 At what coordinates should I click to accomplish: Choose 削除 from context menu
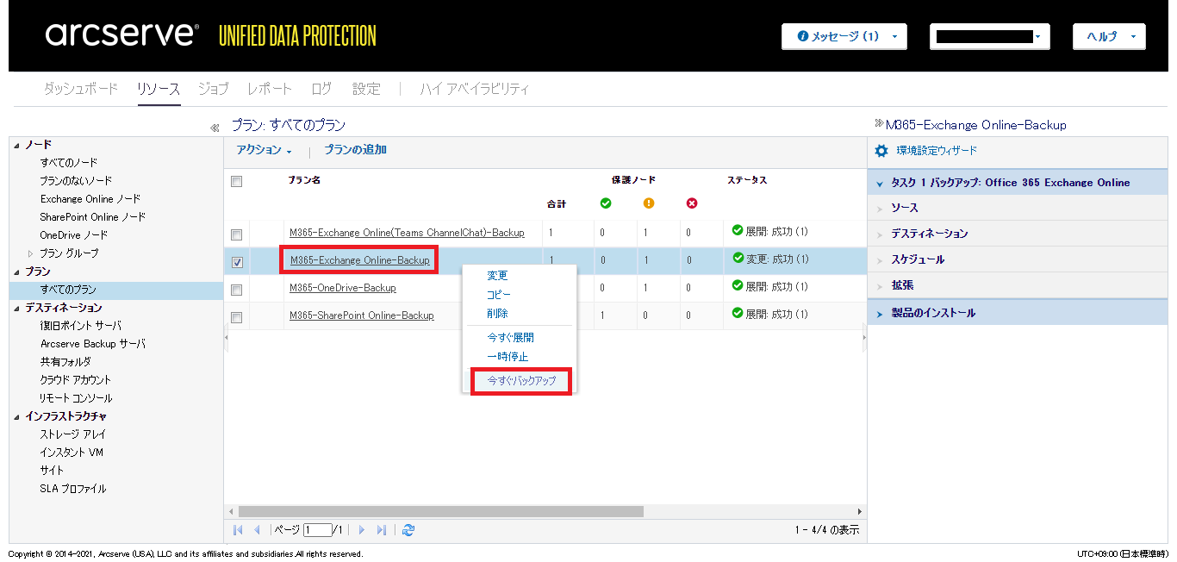point(497,314)
